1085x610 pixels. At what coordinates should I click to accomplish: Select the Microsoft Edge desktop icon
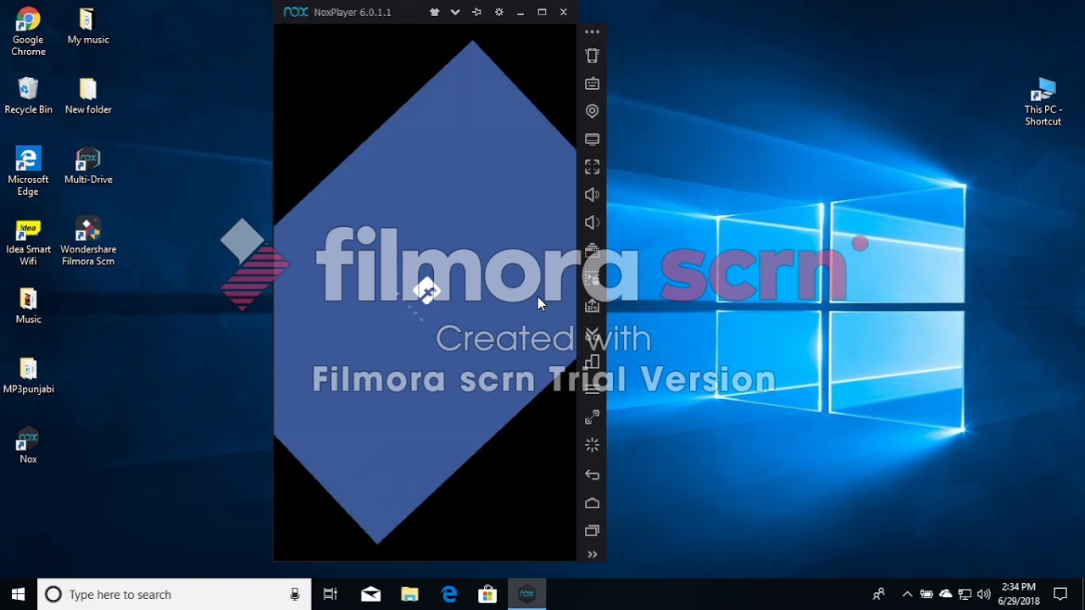click(28, 172)
